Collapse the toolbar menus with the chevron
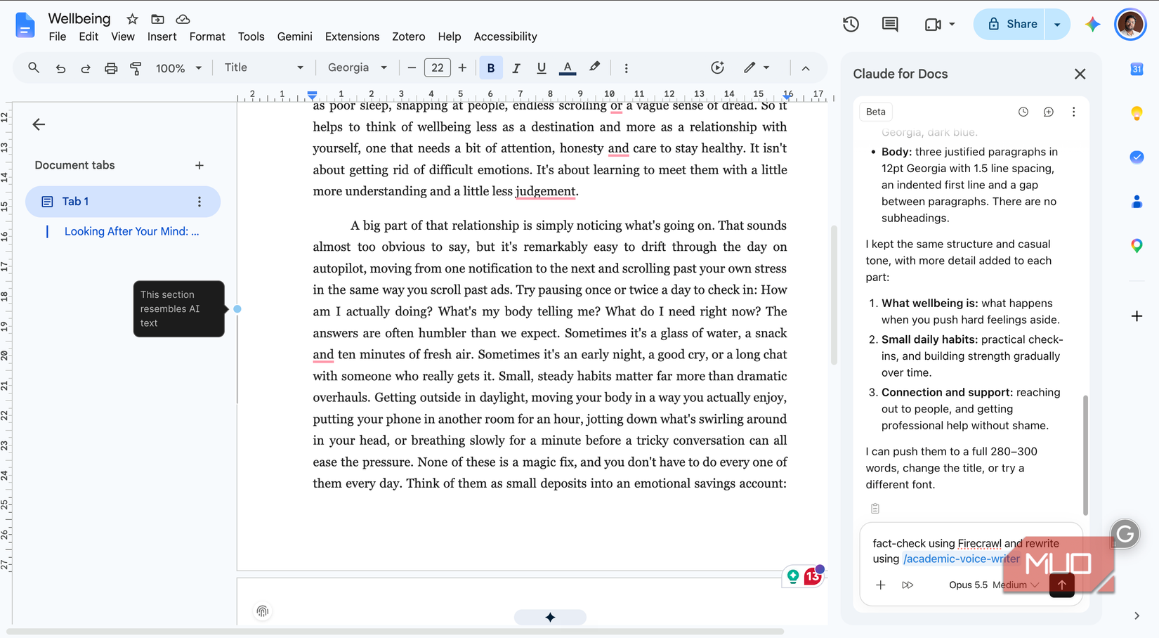 806,68
